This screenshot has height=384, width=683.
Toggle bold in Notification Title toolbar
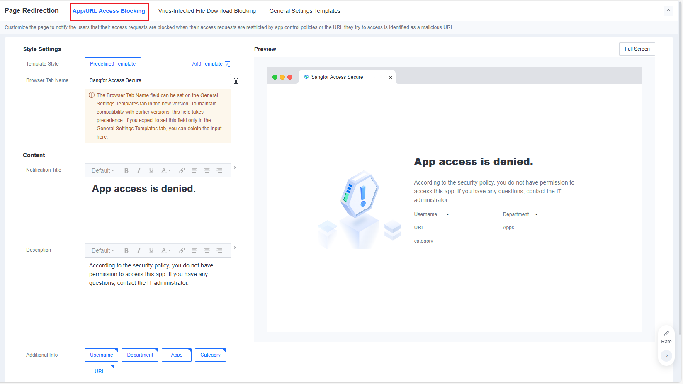(126, 170)
